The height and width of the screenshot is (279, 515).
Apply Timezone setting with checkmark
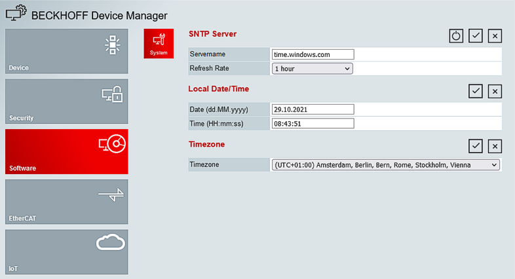coord(475,146)
